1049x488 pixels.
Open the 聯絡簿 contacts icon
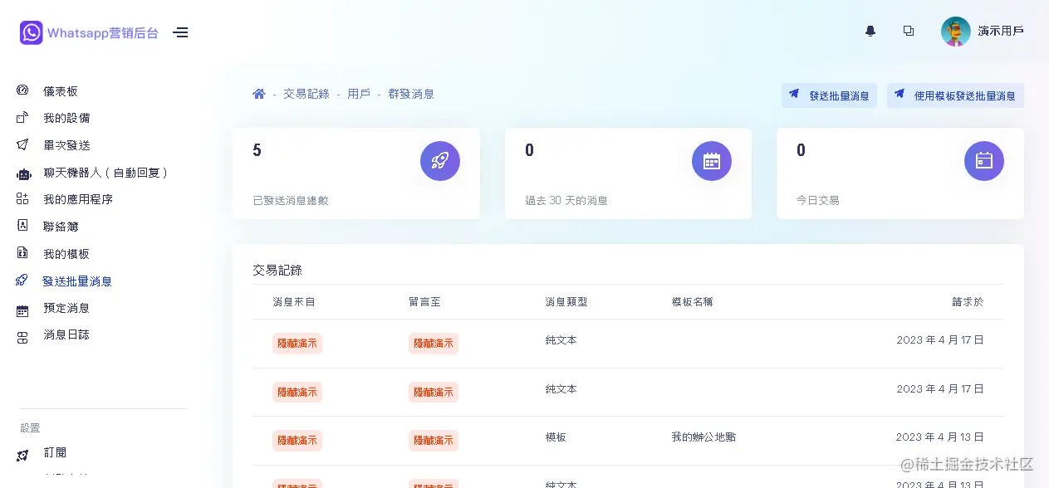22,226
